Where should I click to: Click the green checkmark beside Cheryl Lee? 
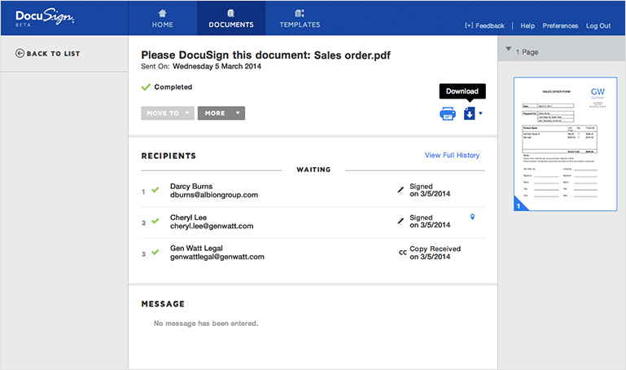tap(155, 221)
